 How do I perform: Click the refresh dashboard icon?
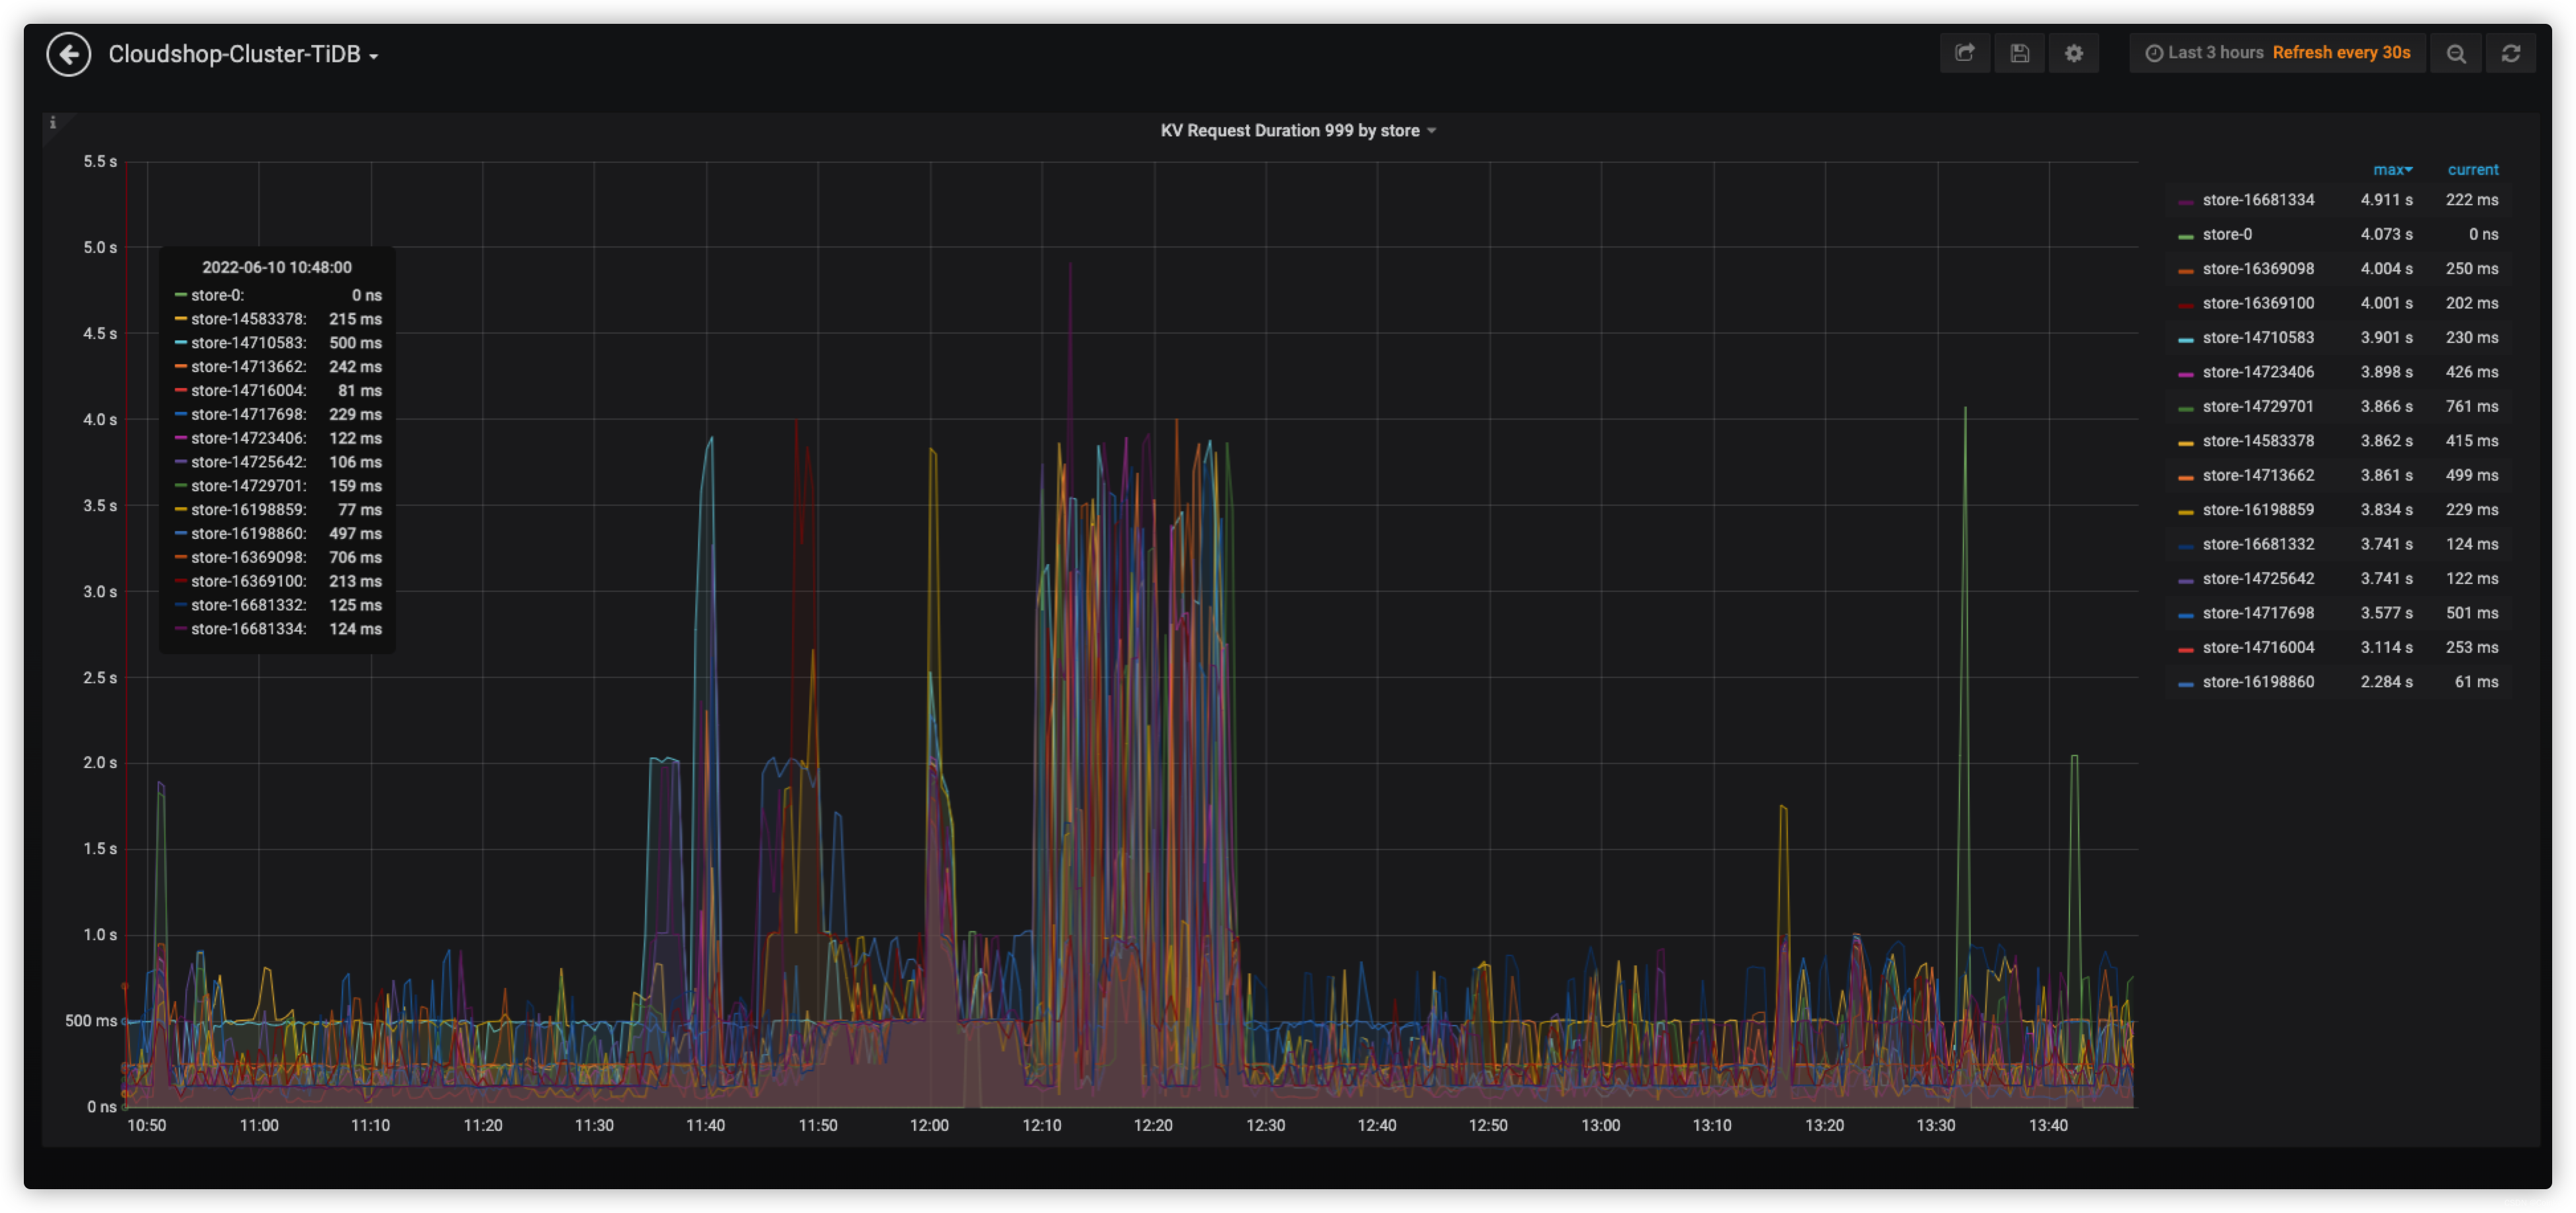coord(2511,53)
